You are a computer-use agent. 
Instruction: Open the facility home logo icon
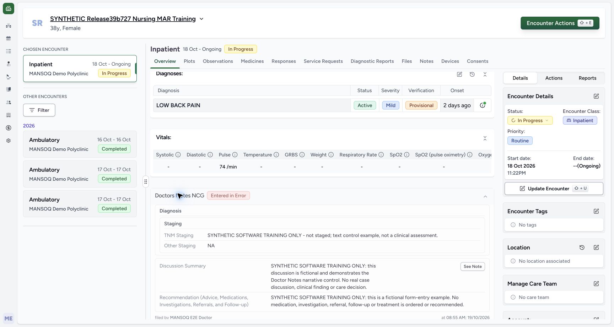[x=9, y=9]
